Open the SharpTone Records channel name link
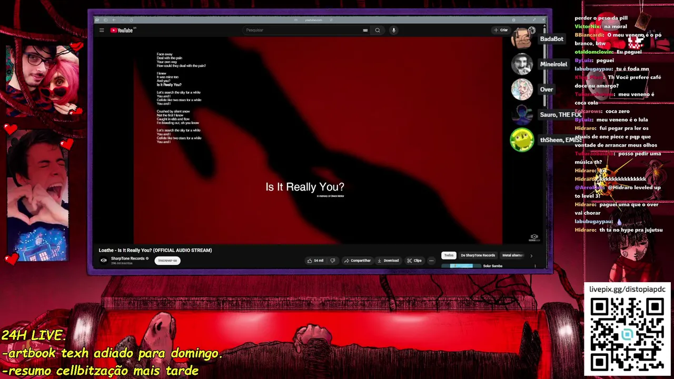The width and height of the screenshot is (674, 379). point(127,258)
